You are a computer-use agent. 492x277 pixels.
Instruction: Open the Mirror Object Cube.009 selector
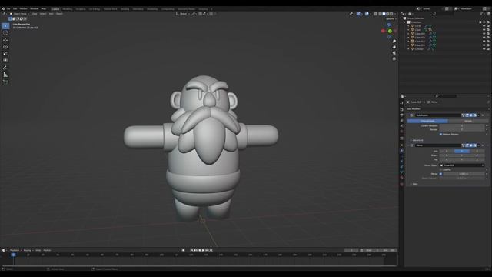(462, 165)
